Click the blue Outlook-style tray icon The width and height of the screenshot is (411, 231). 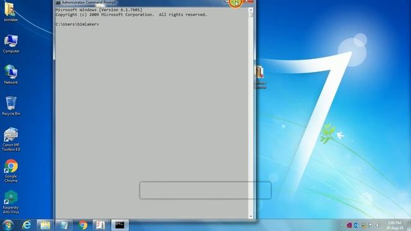click(356, 225)
